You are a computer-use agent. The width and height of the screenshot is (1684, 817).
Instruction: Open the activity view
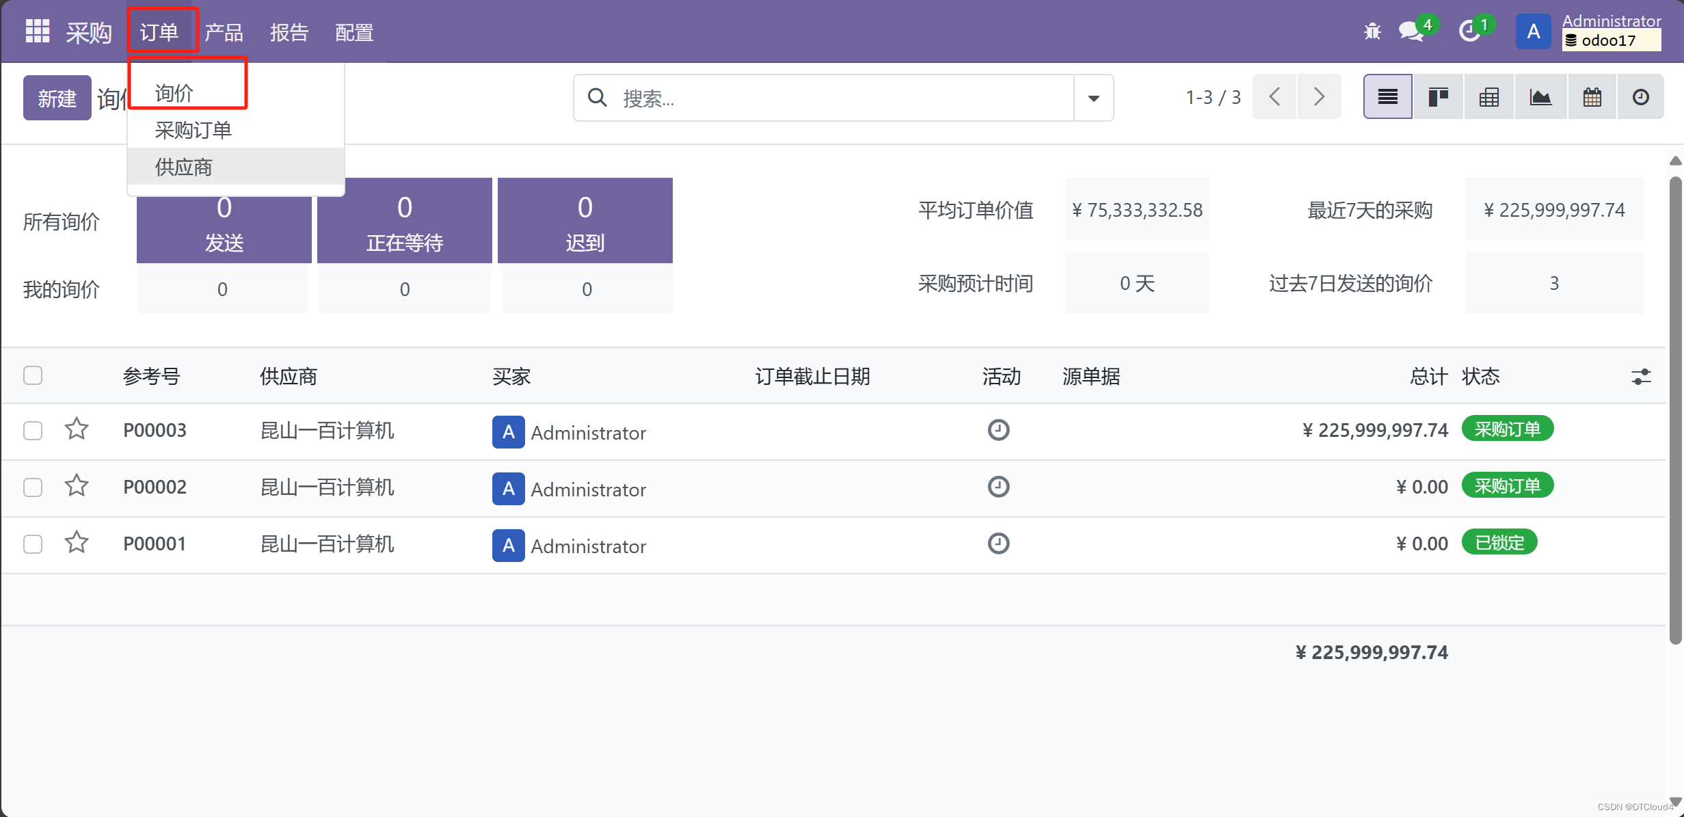tap(1641, 96)
